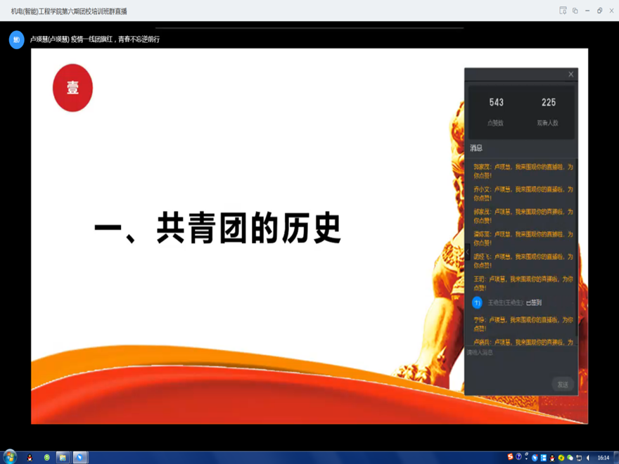
Task: Click the broadcaster avatar beside the stream title
Action: pos(16,39)
